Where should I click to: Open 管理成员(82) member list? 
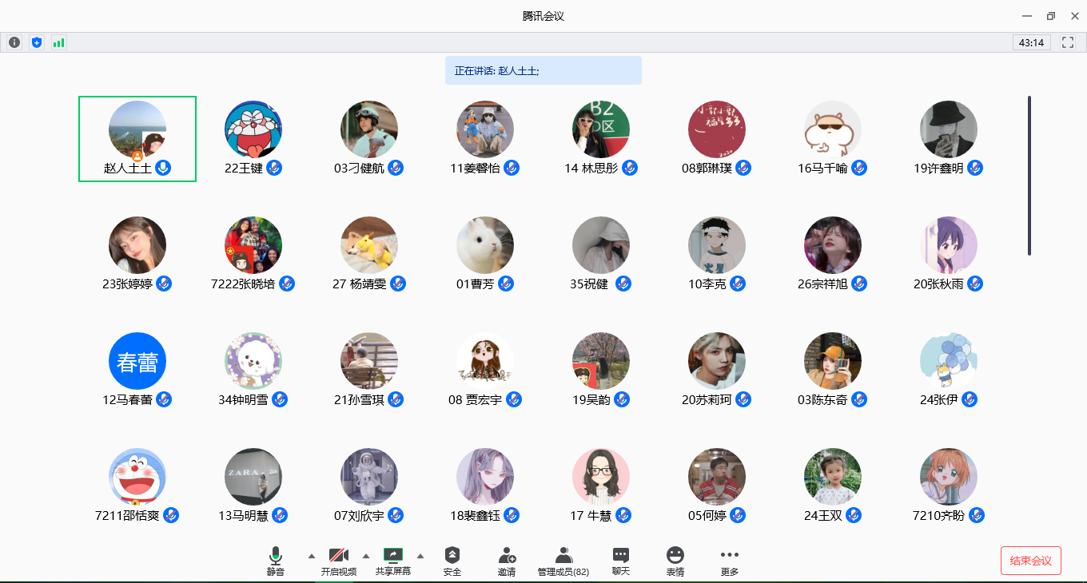(x=563, y=561)
